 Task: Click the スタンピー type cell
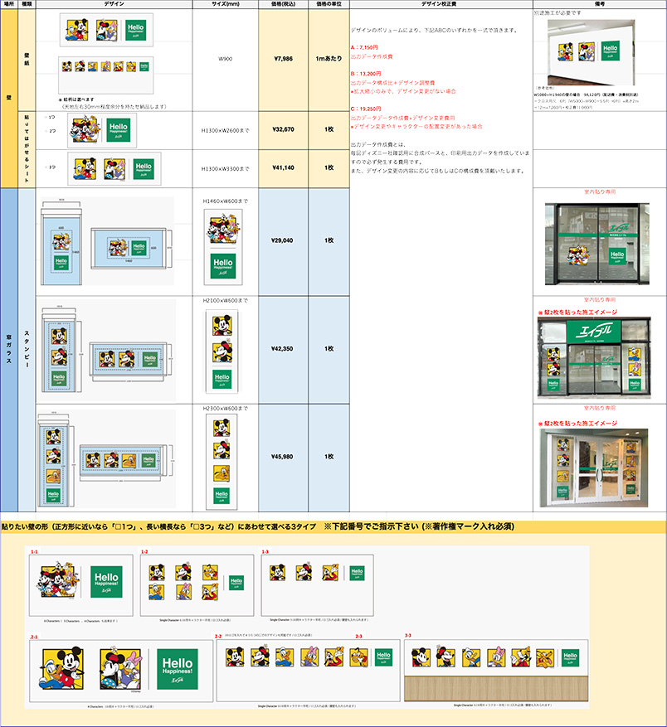click(27, 350)
